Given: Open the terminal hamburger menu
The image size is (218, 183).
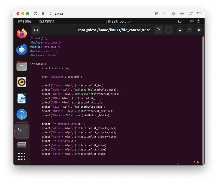Looking at the screenshot, I should 168,30.
